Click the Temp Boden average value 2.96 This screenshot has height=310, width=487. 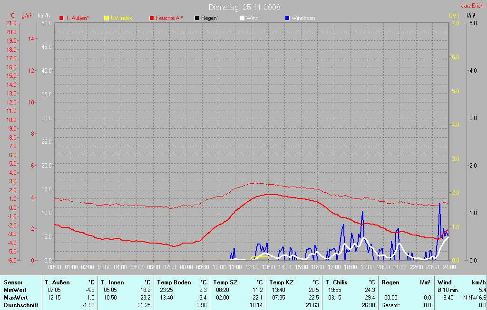click(x=202, y=305)
